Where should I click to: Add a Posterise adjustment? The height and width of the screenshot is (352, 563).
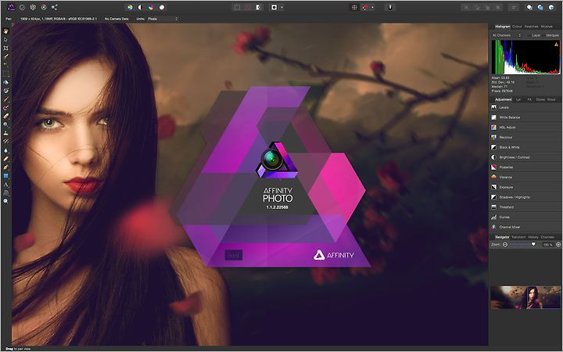tap(525, 167)
